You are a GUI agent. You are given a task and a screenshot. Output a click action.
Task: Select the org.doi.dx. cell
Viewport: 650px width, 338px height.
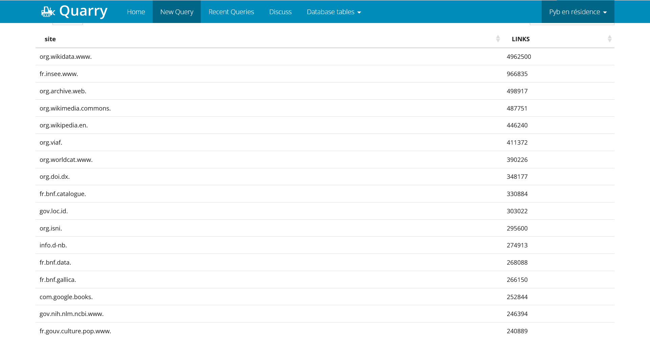[x=269, y=177]
